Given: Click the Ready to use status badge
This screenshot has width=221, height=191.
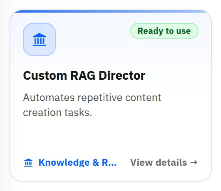Looking at the screenshot, I should [x=164, y=31].
